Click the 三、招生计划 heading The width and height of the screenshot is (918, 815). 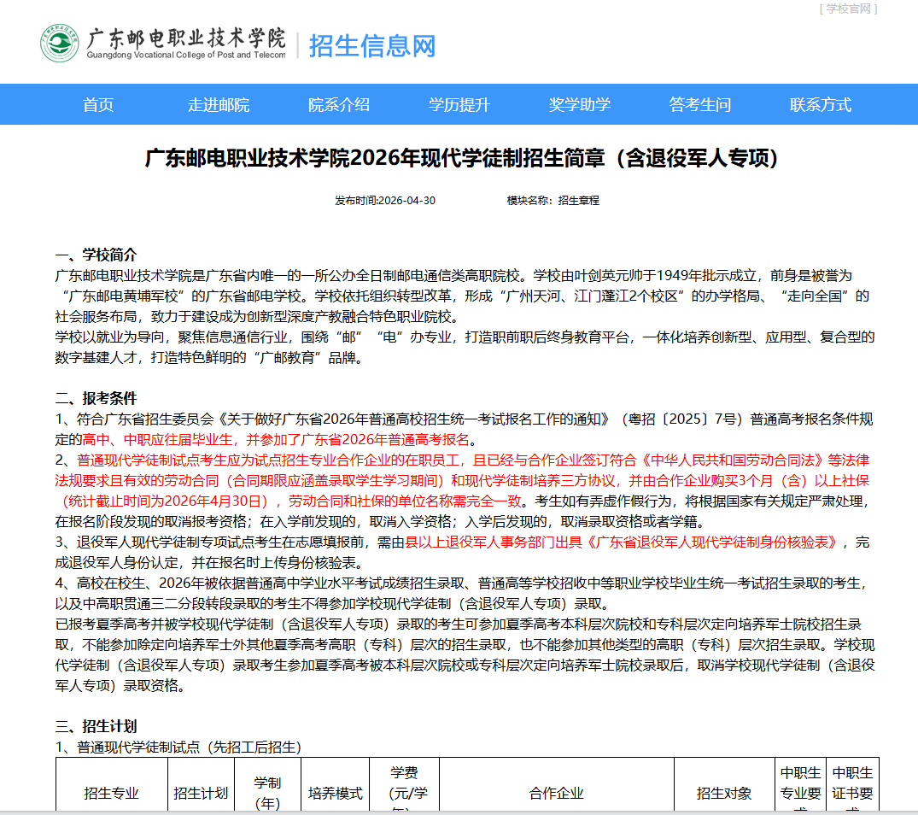(x=96, y=726)
